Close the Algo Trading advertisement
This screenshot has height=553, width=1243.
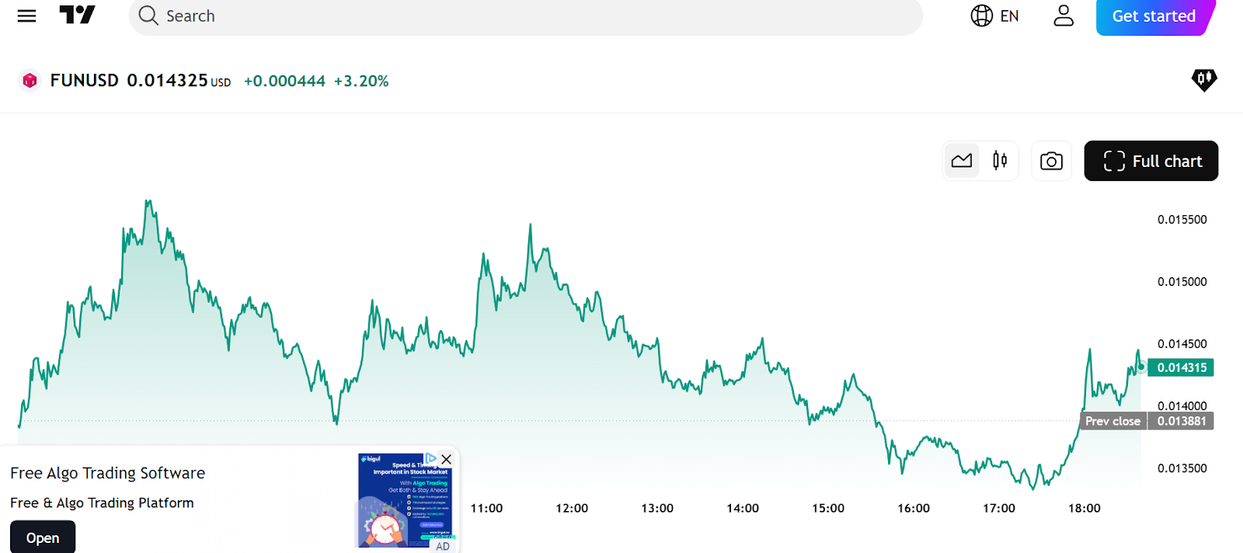(446, 459)
